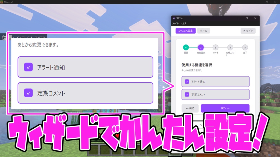Click the 機能選択 step label

[201, 53]
